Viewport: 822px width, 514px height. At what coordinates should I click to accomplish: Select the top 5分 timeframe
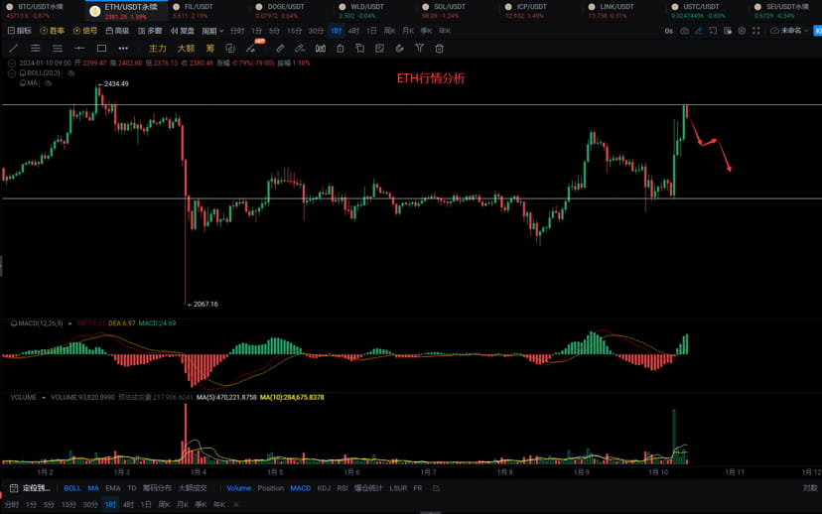click(x=274, y=31)
